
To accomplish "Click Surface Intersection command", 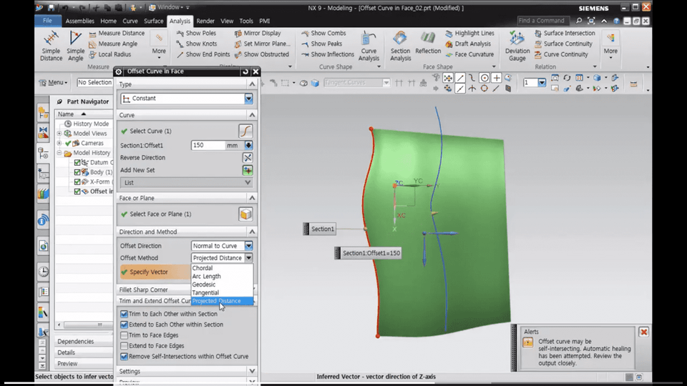I will click(565, 34).
